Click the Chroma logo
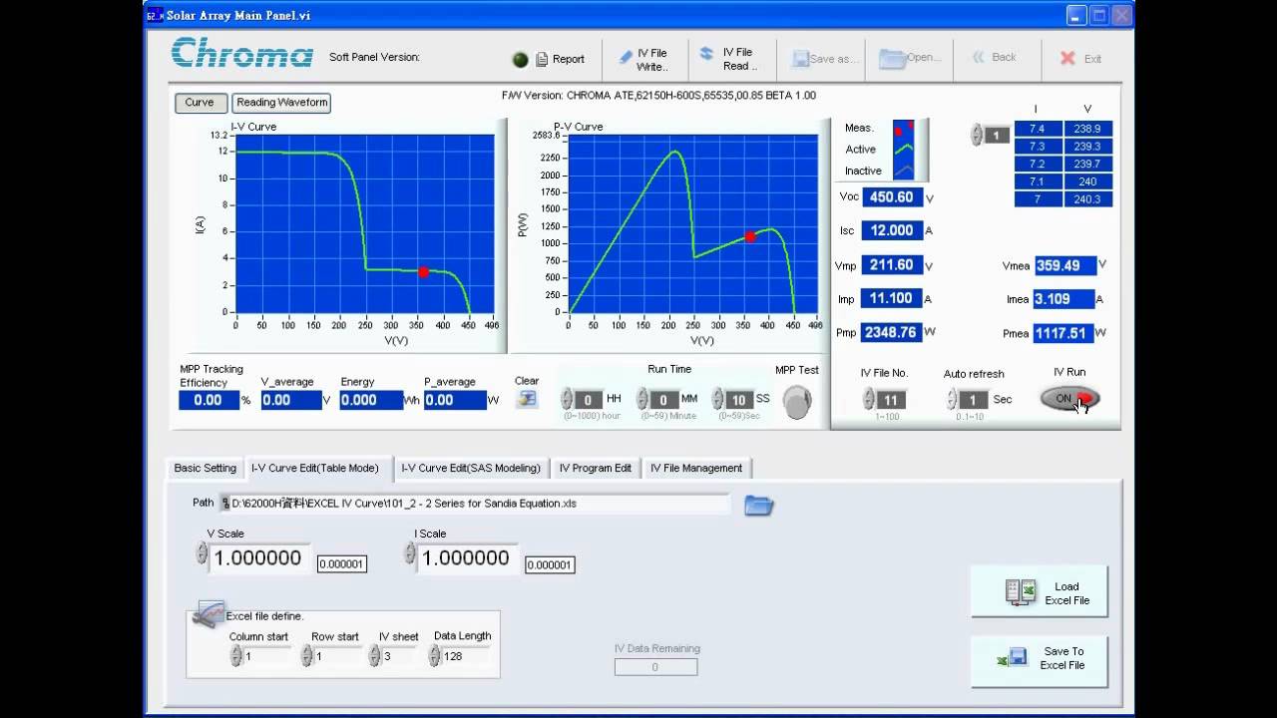 click(241, 53)
